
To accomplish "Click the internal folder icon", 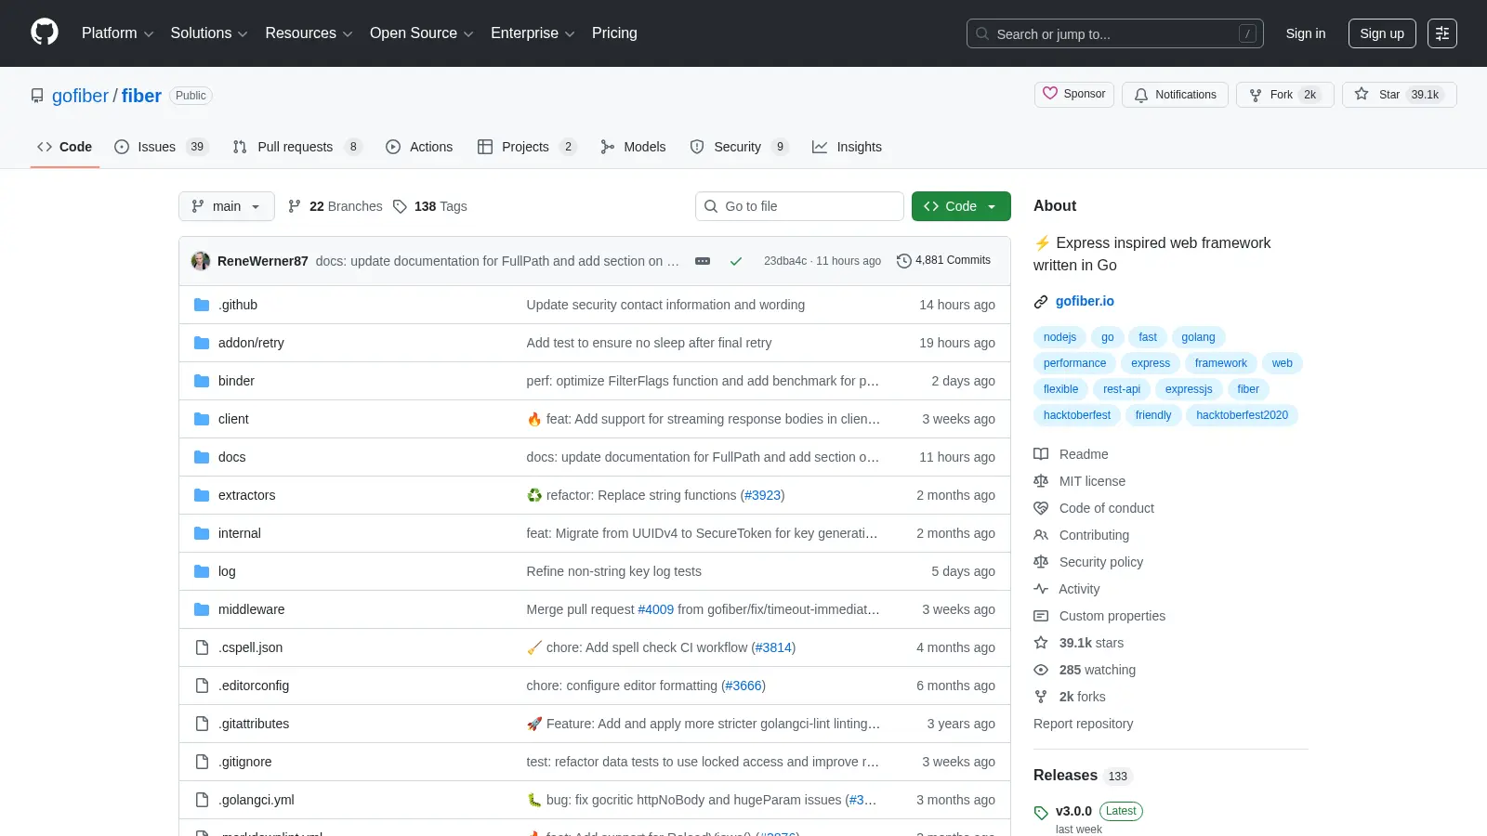I will click(202, 533).
